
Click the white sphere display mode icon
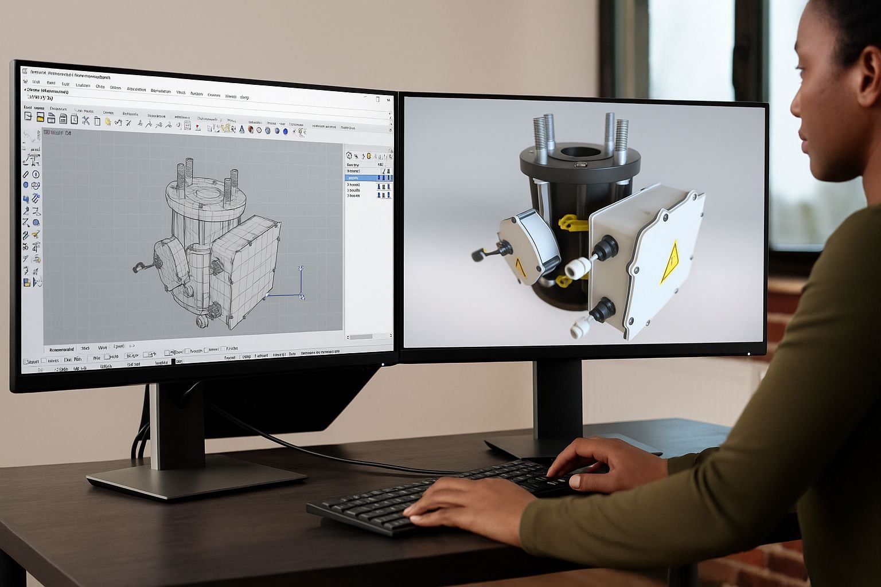point(259,130)
